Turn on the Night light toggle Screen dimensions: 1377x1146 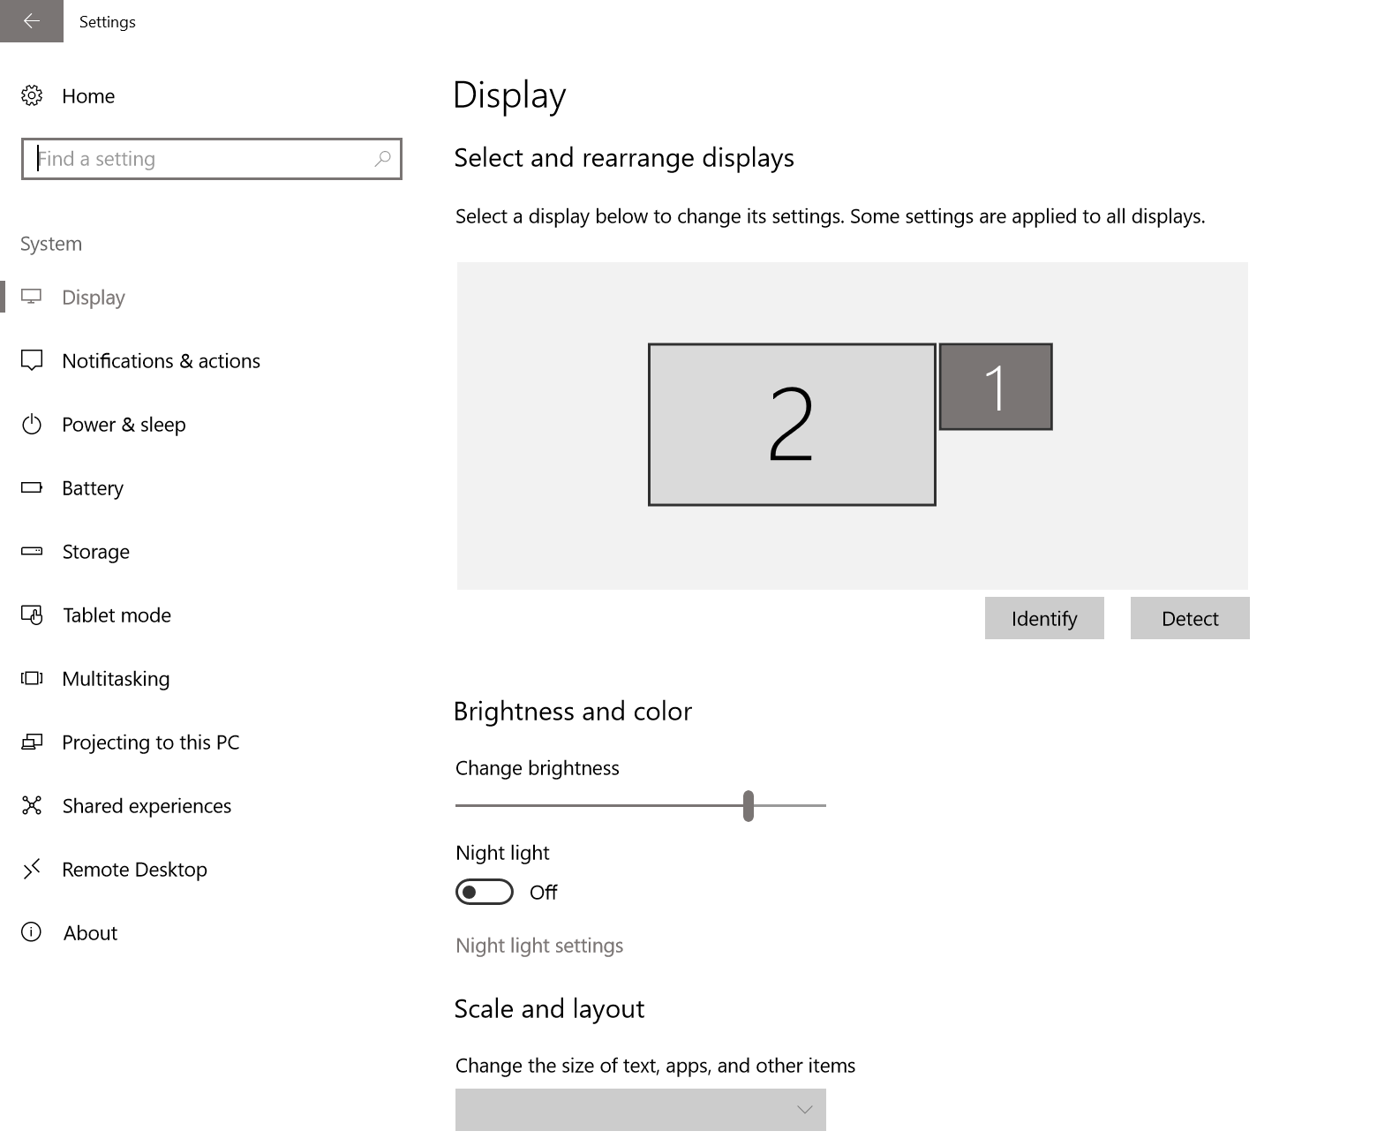click(x=484, y=892)
